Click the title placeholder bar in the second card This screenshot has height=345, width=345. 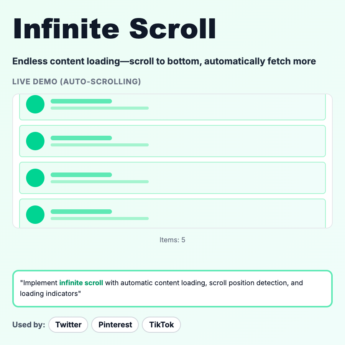81,138
